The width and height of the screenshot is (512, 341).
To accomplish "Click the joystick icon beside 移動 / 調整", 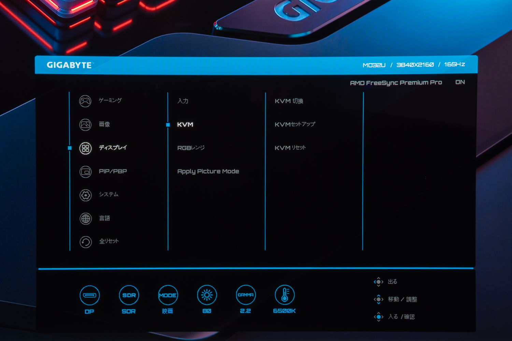I will 379,299.
